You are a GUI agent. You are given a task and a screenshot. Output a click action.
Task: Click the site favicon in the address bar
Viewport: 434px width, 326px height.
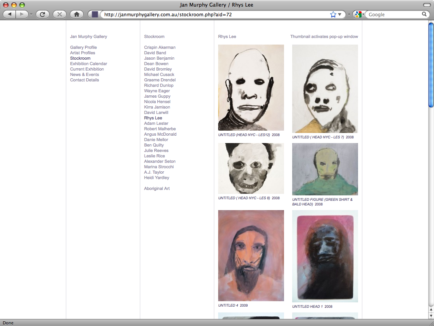pos(95,14)
